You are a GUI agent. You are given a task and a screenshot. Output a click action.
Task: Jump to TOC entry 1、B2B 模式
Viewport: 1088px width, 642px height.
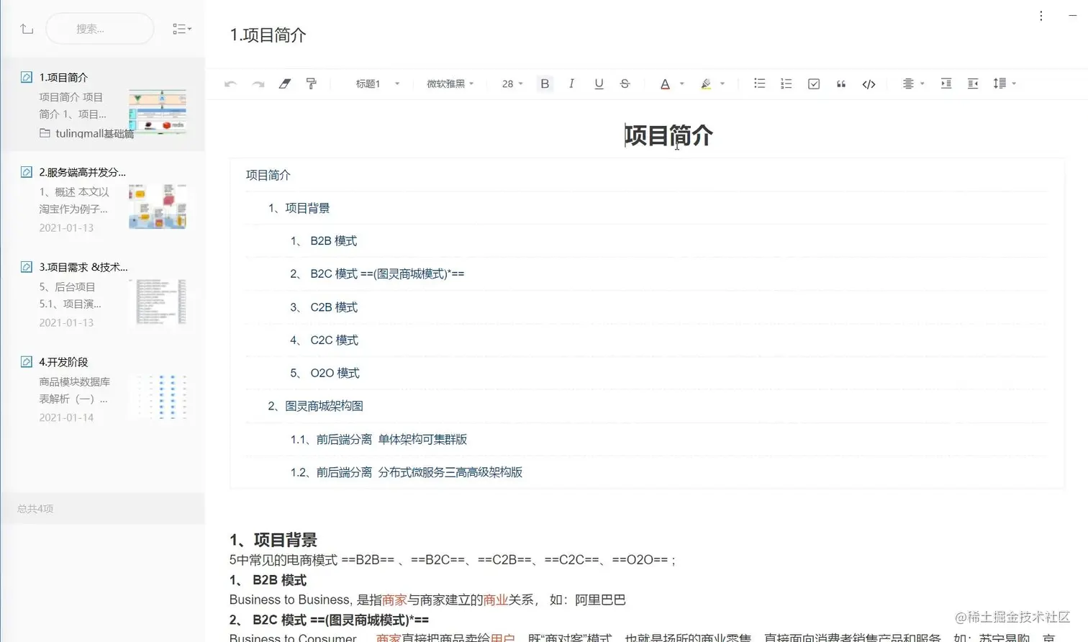pos(324,241)
